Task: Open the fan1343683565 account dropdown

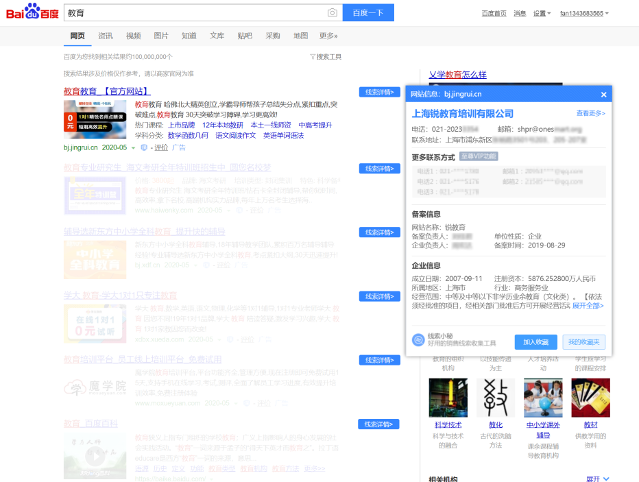Action: (x=584, y=14)
